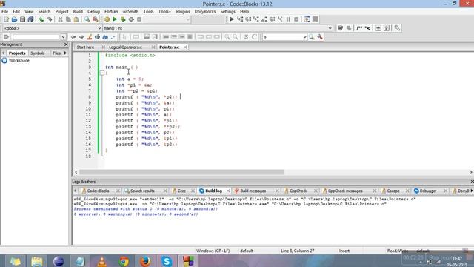The width and height of the screenshot is (474, 267).
Task: Insert a DoxyBlocks *< line comment
Action: [367, 28]
